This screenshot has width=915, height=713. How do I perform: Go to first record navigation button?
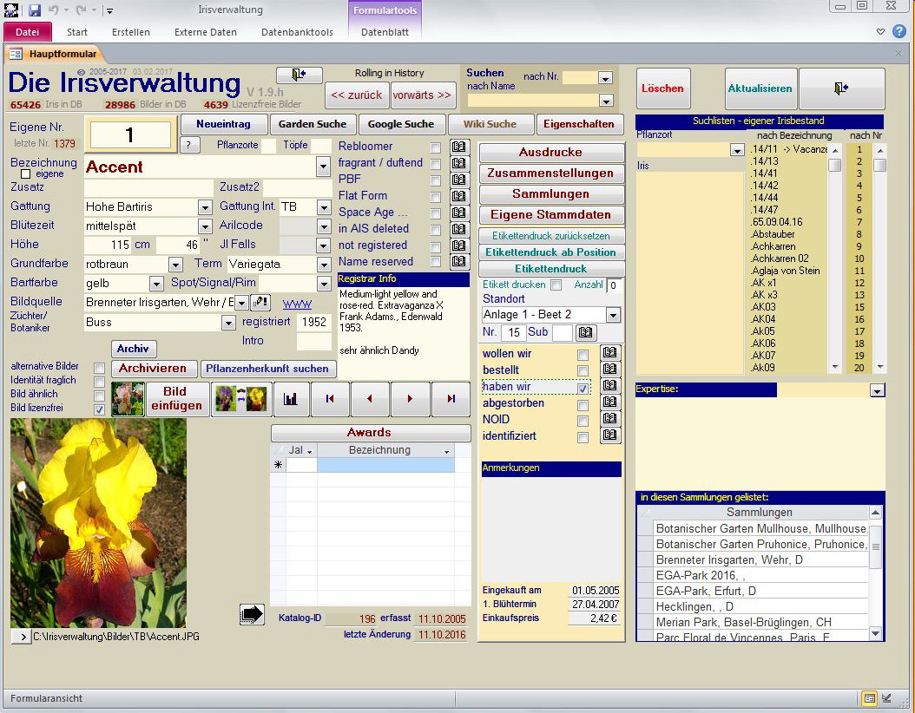click(330, 399)
